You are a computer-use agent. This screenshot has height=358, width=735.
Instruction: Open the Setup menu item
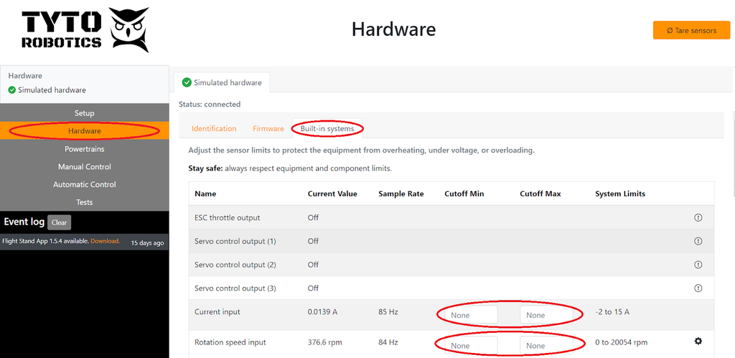(x=84, y=113)
